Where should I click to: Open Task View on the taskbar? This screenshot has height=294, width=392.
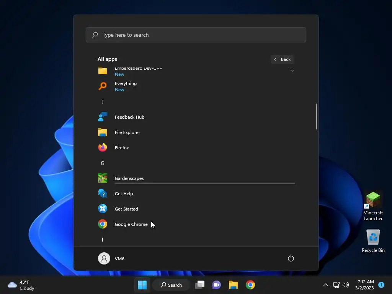(x=200, y=285)
